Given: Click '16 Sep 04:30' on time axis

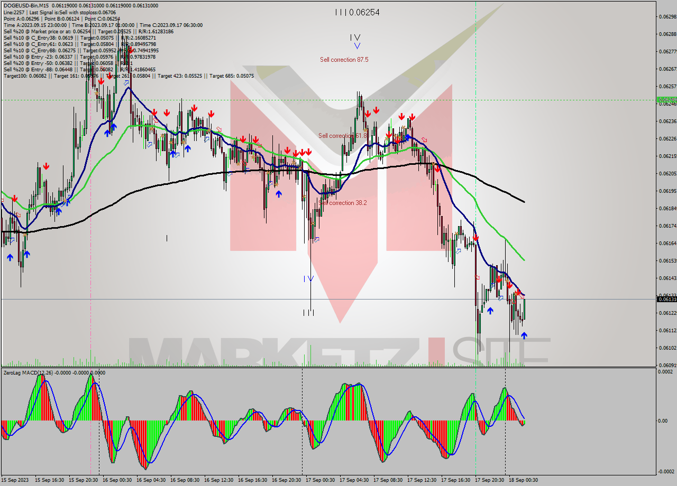Looking at the screenshot, I should 152,480.
